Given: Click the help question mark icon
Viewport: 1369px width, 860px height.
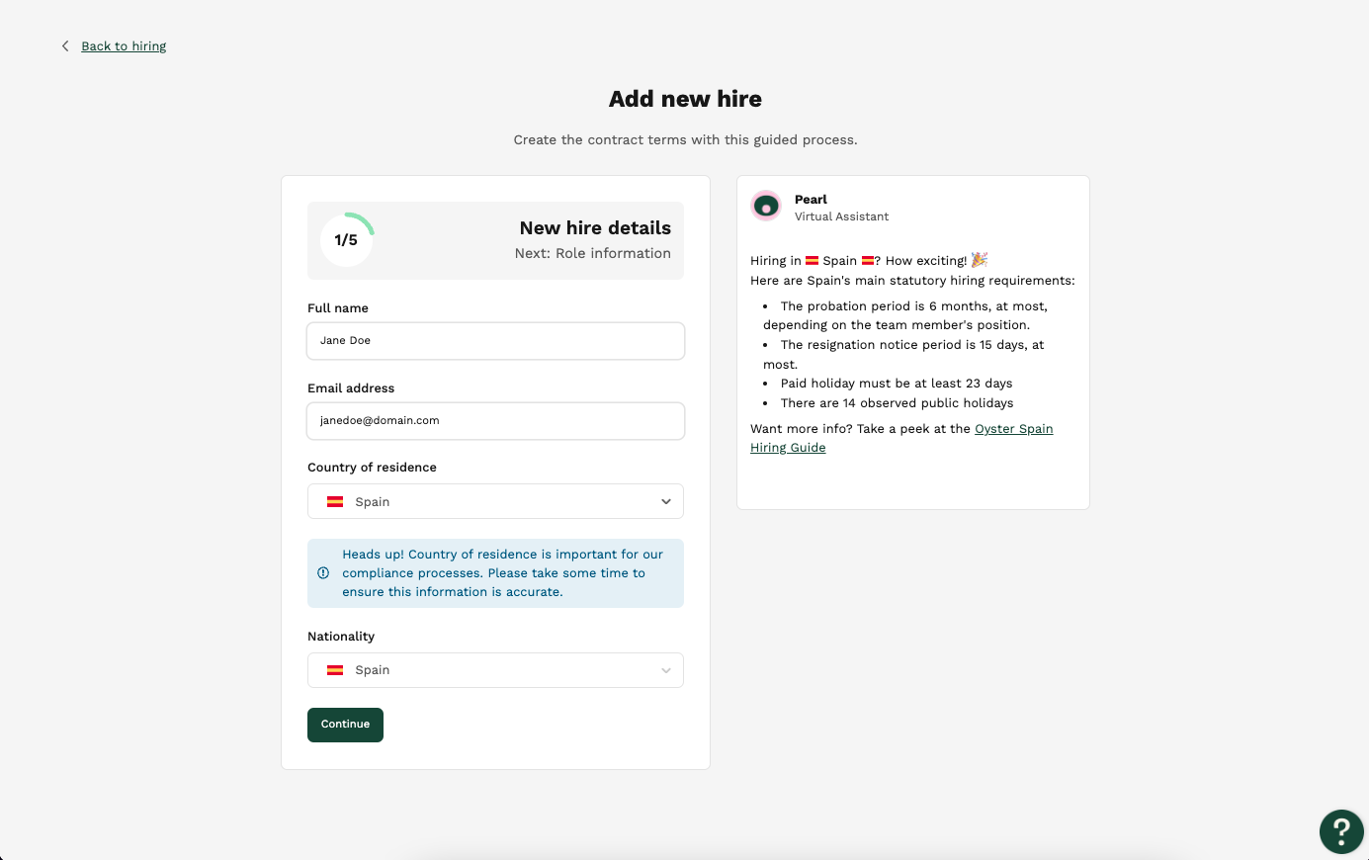Looking at the screenshot, I should 1341,831.
